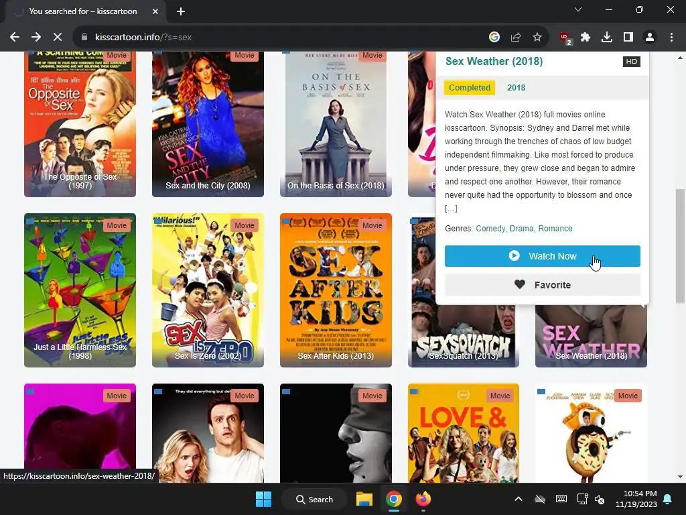Click the Completed status badge
Screen dimensions: 686x515
tap(470, 88)
